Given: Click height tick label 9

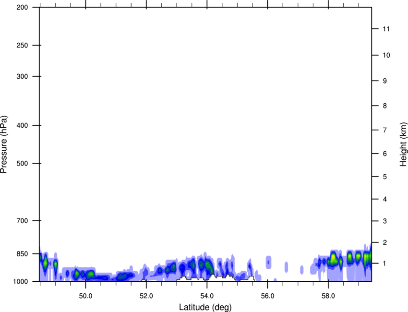Looking at the screenshot, I should (385, 81).
